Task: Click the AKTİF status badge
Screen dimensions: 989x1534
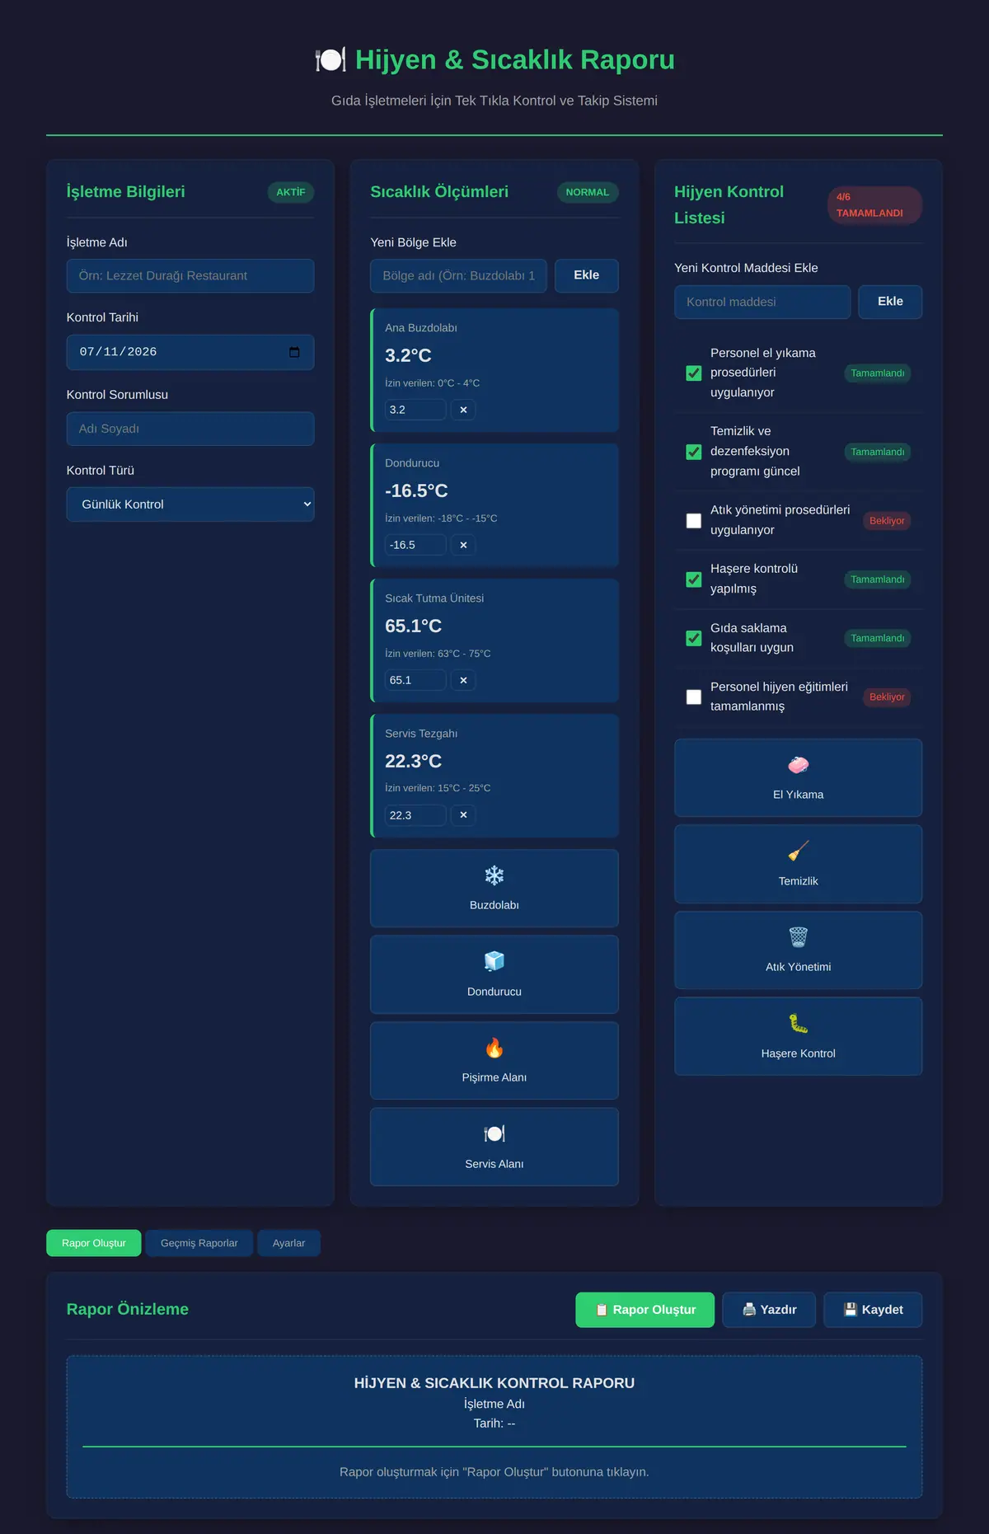Action: pyautogui.click(x=291, y=192)
